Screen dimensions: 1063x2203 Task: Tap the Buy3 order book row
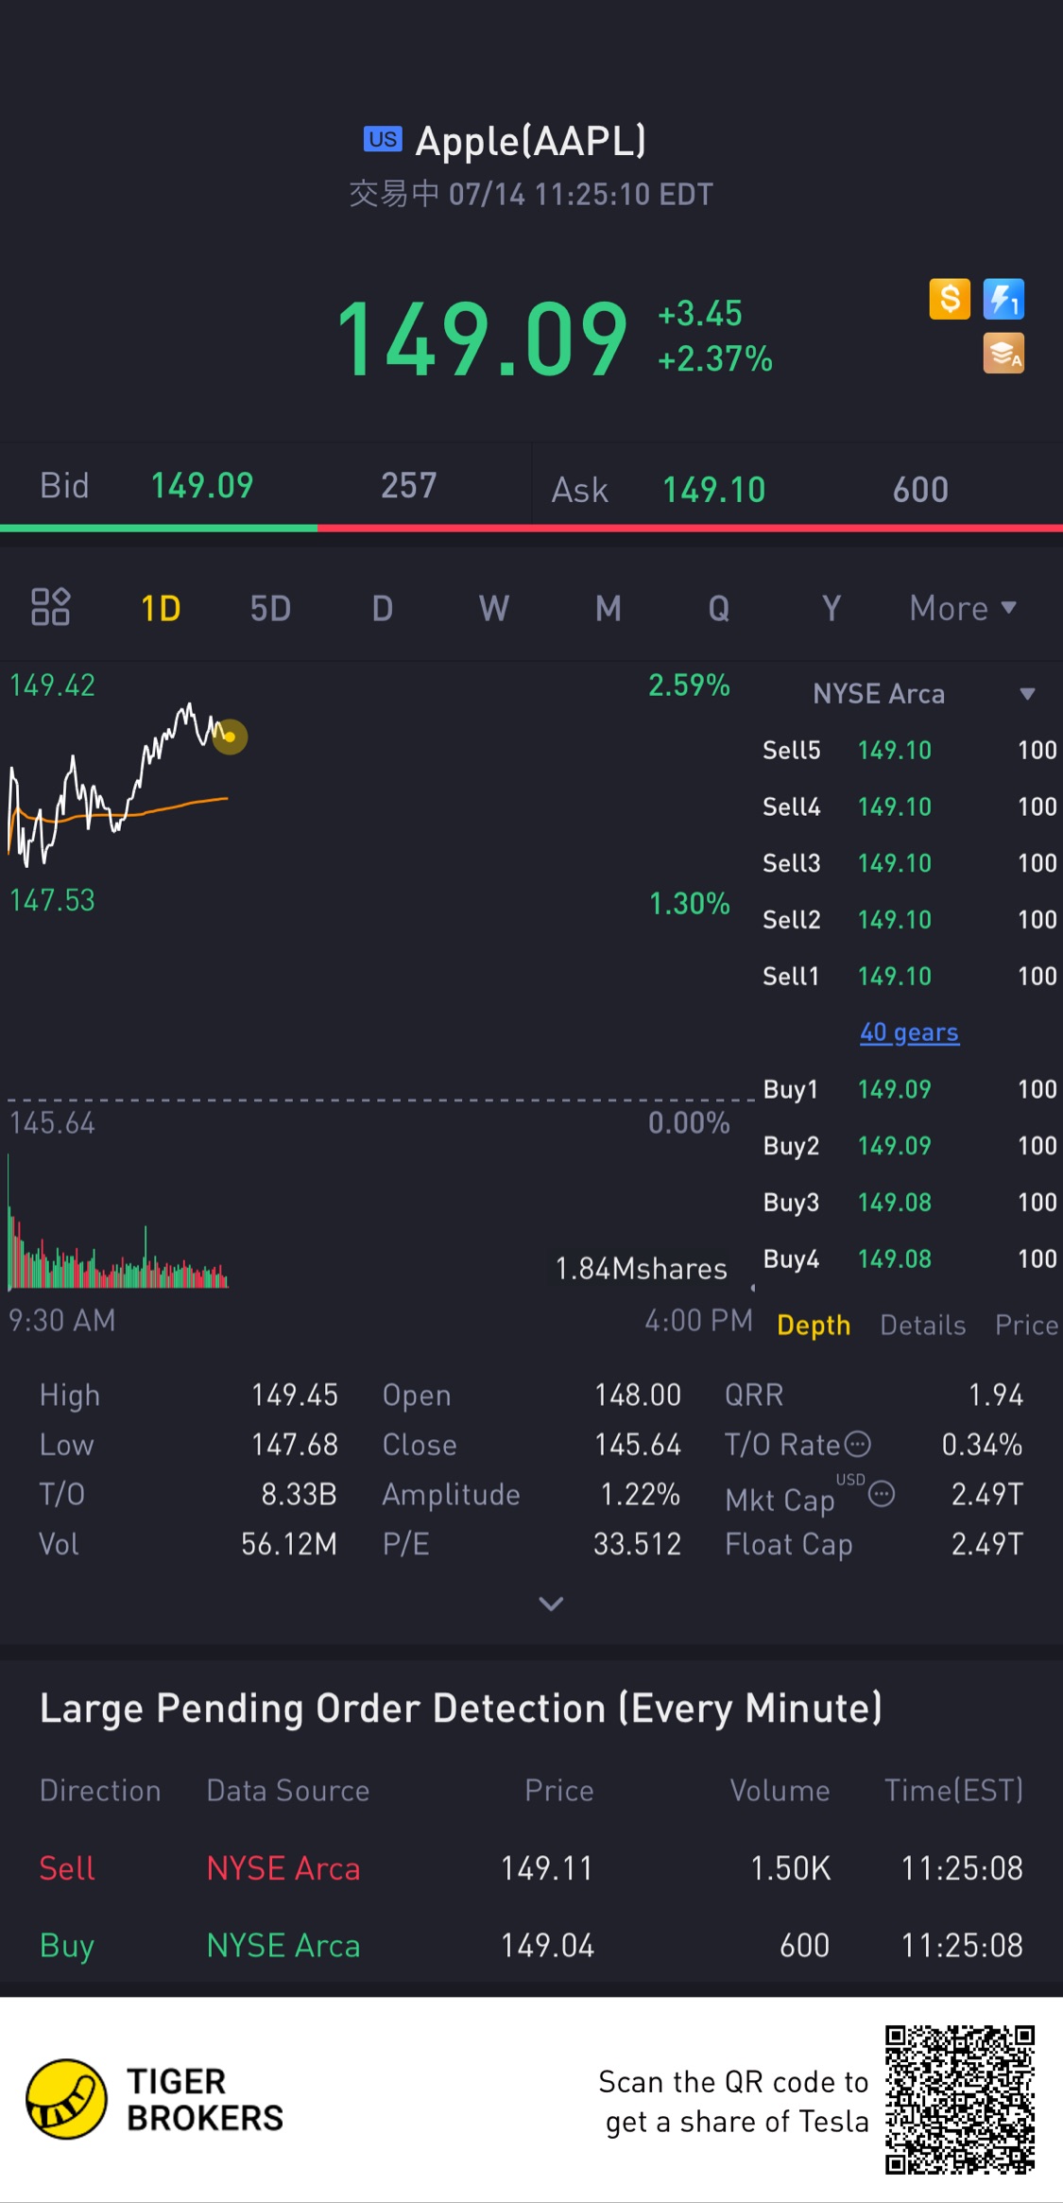click(909, 1203)
